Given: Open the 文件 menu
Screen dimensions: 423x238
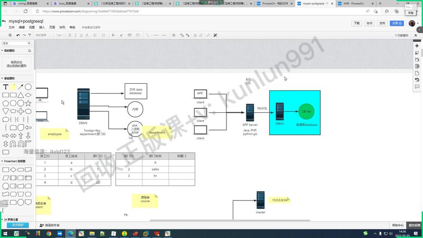Looking at the screenshot, I should tap(11, 27).
